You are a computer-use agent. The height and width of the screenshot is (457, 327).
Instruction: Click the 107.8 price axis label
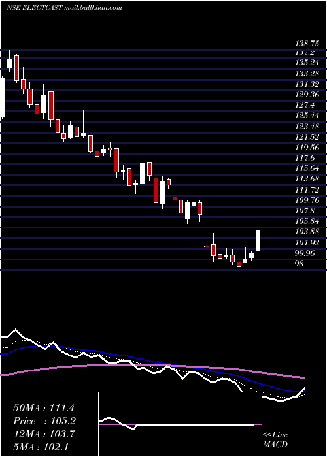click(x=305, y=211)
